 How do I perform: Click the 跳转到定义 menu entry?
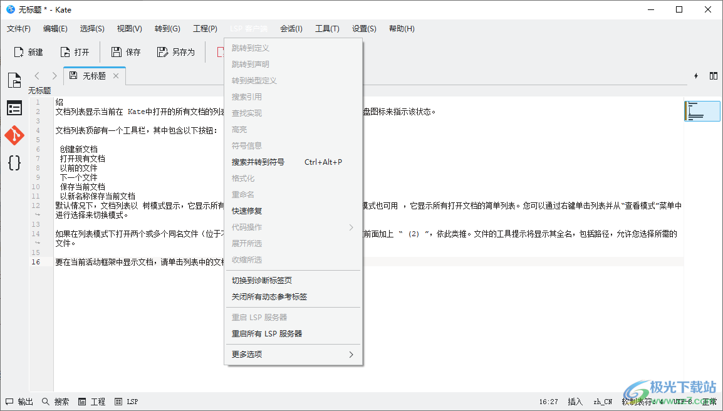pos(293,48)
